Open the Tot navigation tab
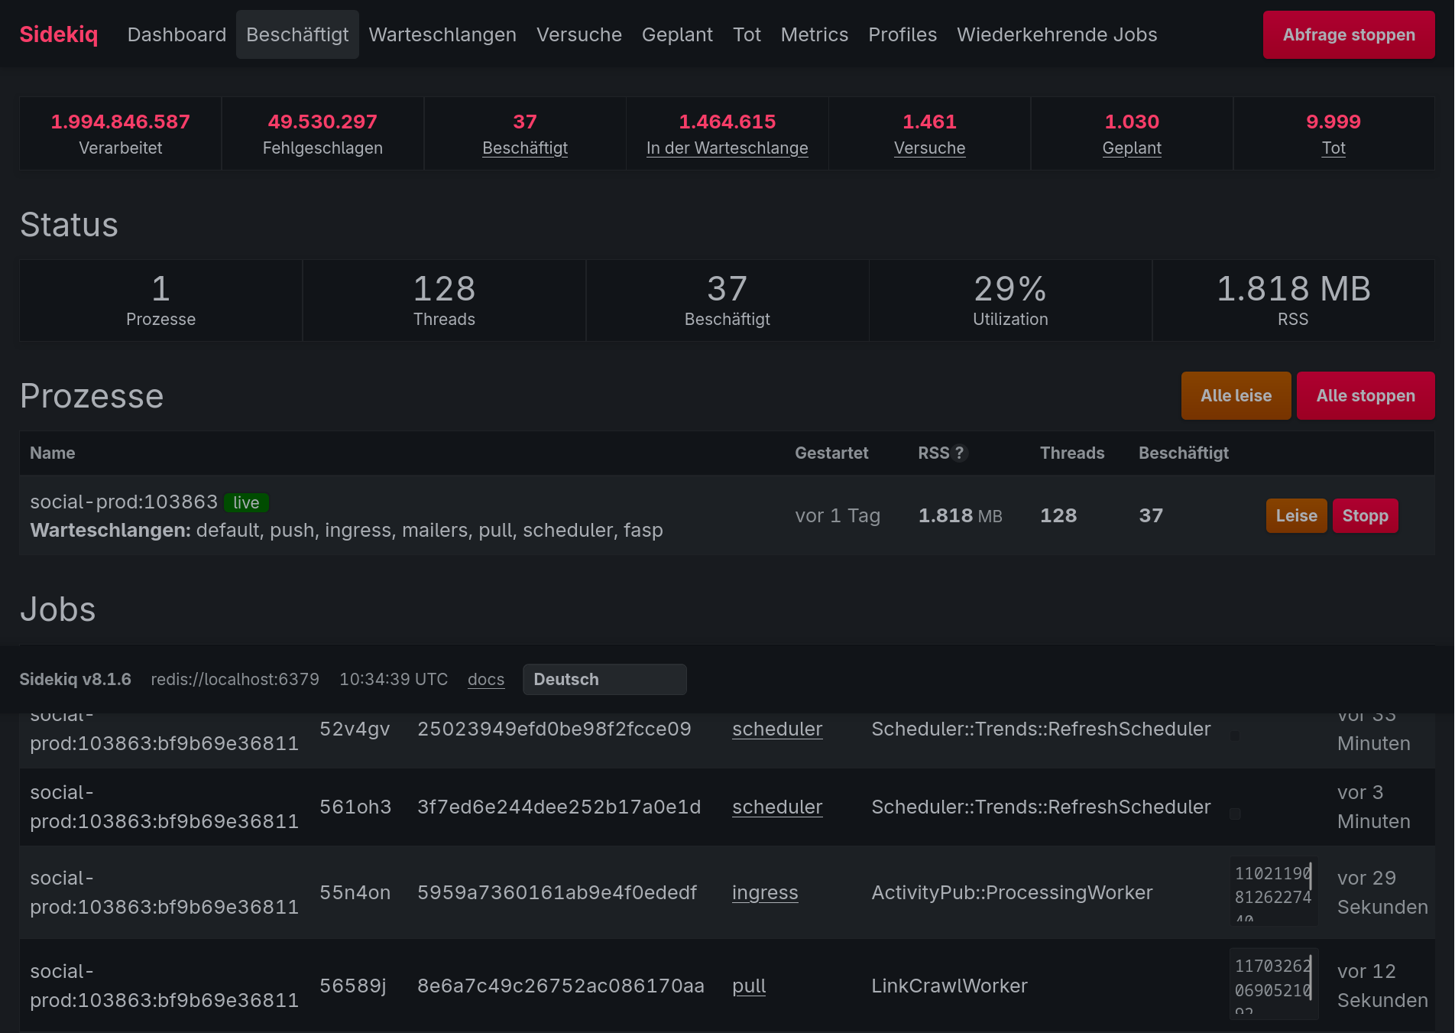Image resolution: width=1455 pixels, height=1033 pixels. point(747,34)
